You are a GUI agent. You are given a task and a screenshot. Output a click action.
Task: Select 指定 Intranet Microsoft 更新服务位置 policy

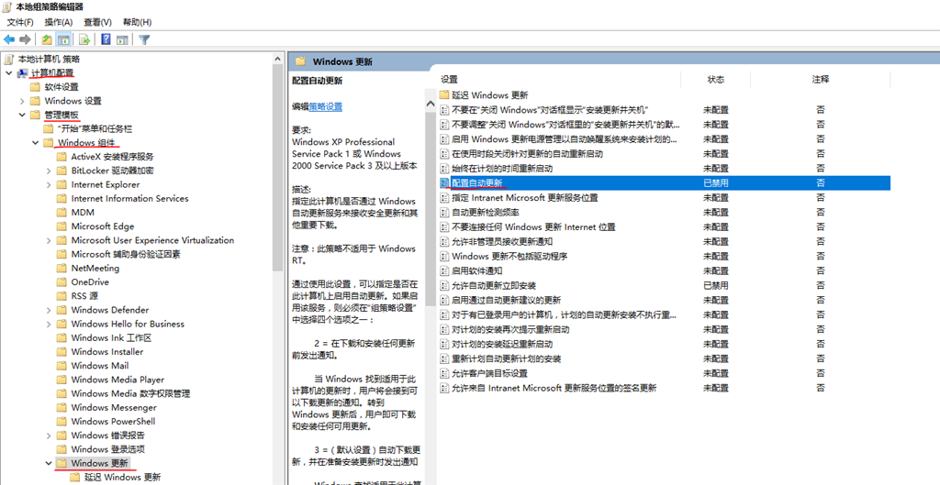pos(524,198)
